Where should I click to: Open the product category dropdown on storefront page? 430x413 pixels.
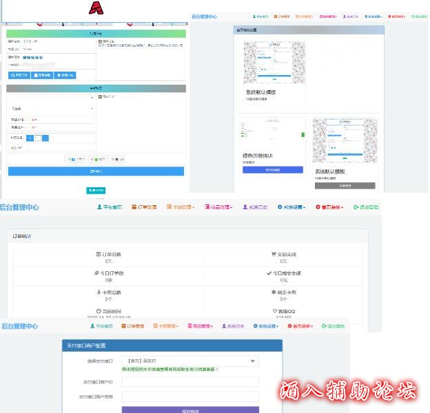click(52, 98)
